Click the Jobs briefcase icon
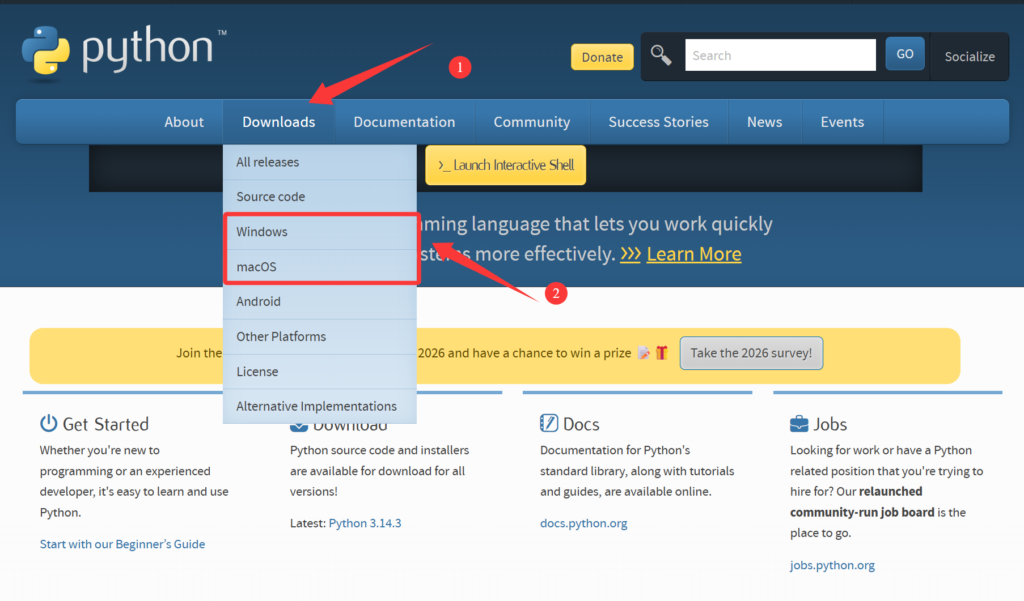Viewport: 1024px width, 601px height. (x=799, y=424)
